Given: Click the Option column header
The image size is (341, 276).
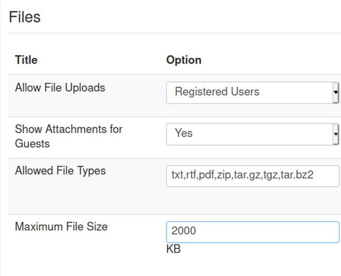Looking at the screenshot, I should click(x=183, y=60).
